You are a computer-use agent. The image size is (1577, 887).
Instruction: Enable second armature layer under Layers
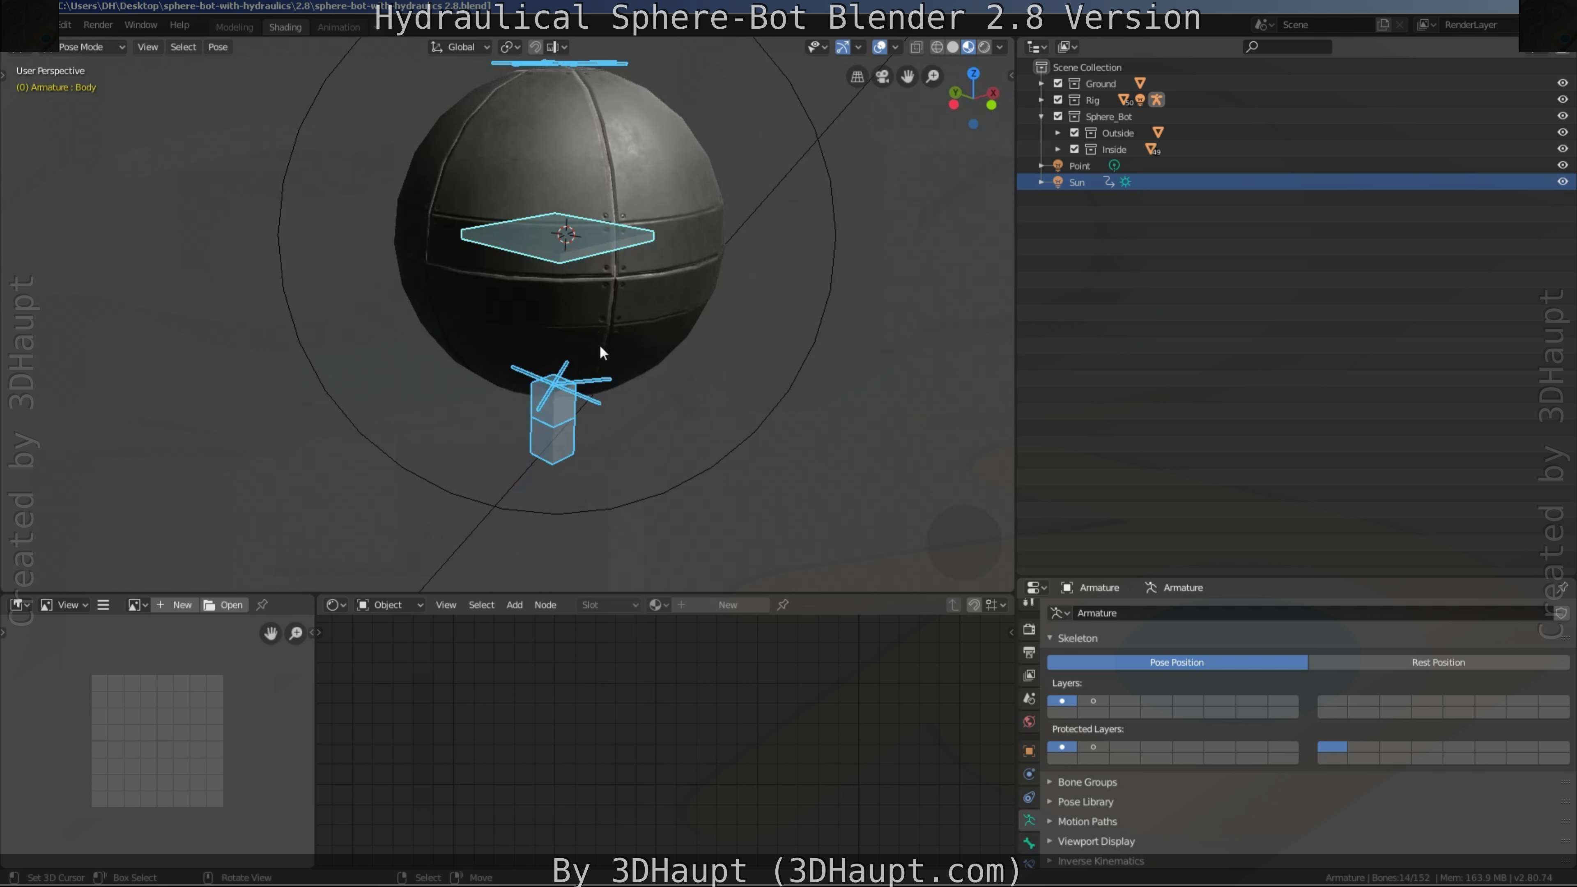point(1093,701)
